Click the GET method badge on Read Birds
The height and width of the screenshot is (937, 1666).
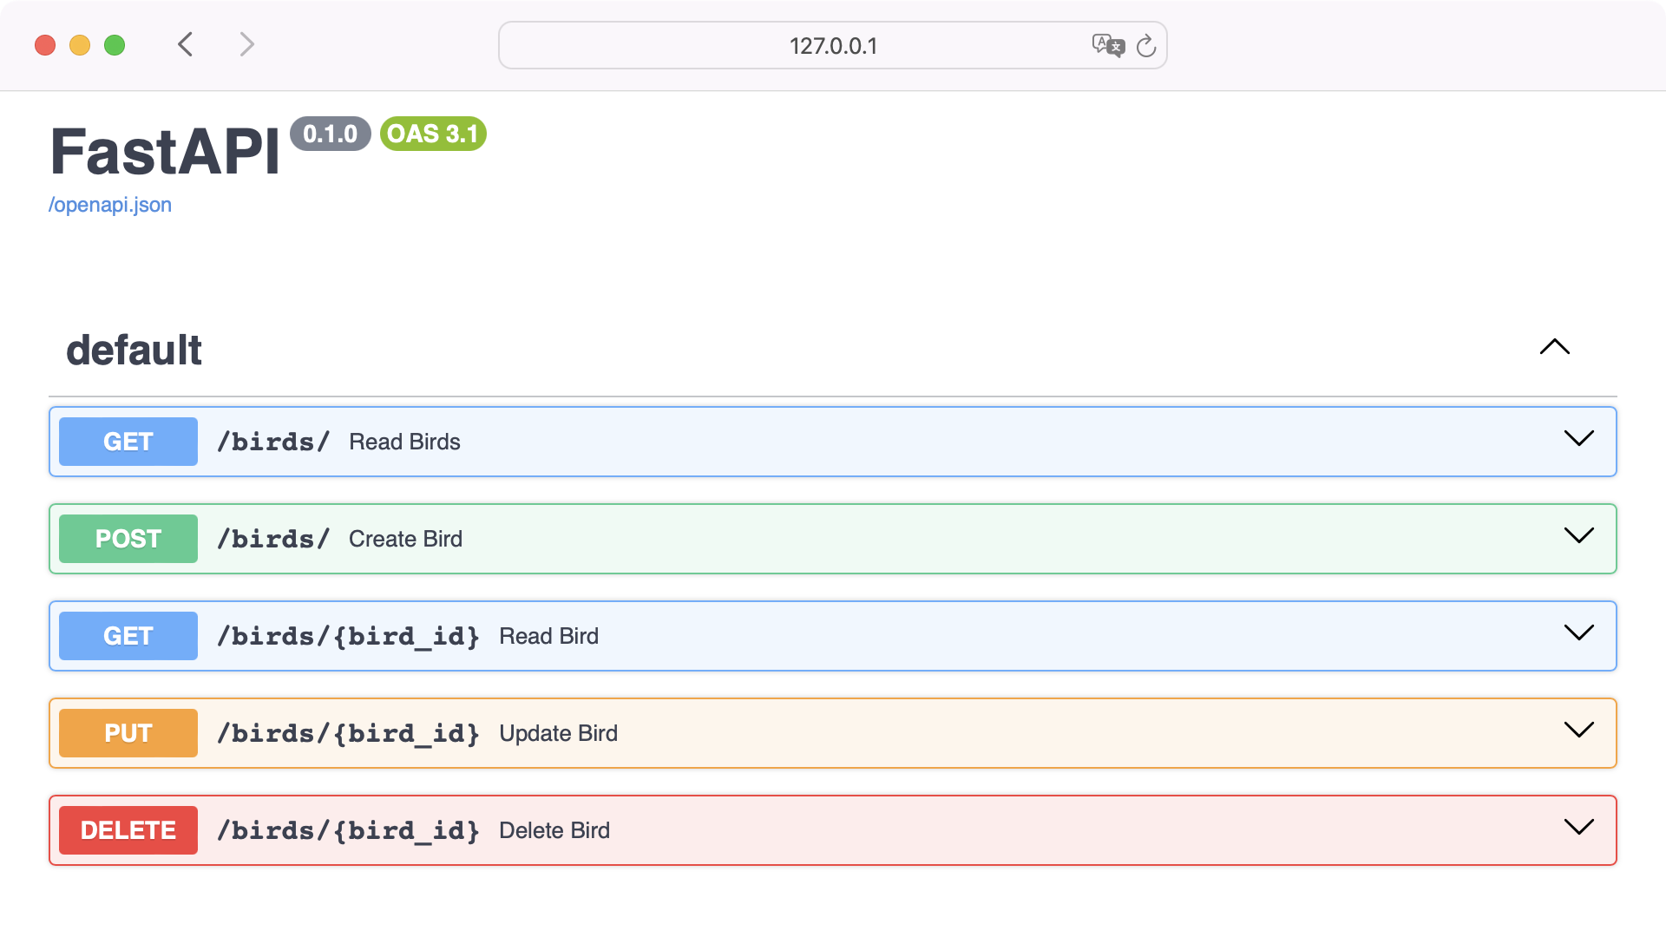pyautogui.click(x=128, y=441)
